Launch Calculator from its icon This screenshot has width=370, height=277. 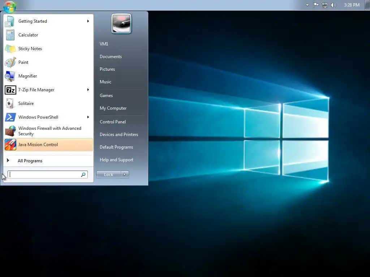pyautogui.click(x=10, y=35)
